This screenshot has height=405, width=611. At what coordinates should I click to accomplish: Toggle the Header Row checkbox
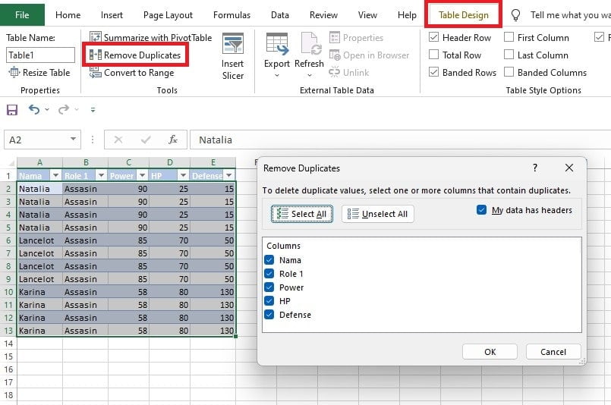(x=433, y=37)
